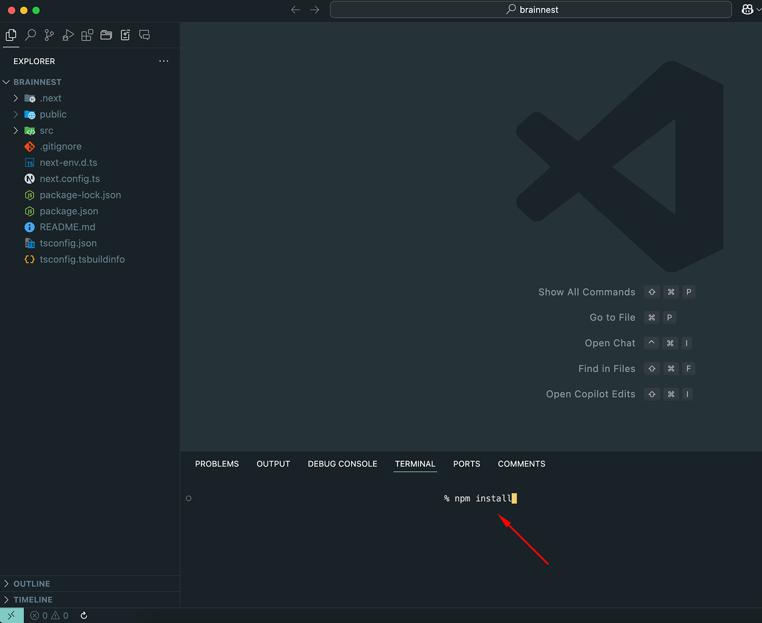Open the Run and Debug icon
762x623 pixels.
[x=68, y=35]
